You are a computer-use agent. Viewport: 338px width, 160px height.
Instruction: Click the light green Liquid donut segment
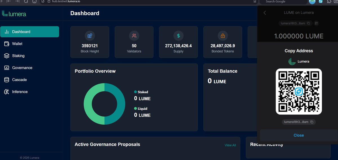(88, 104)
